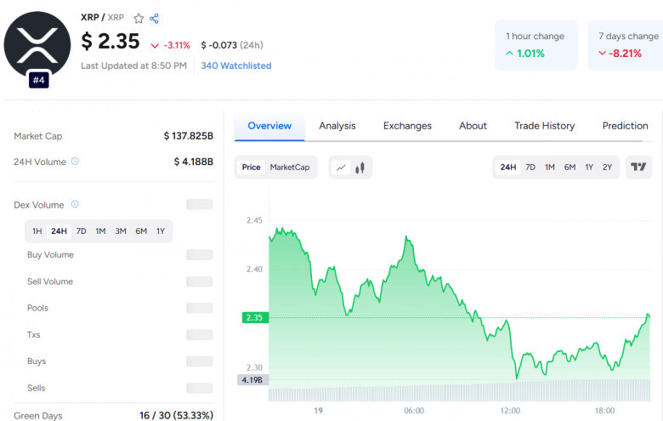The height and width of the screenshot is (421, 663).
Task: Click the green 2.35 price marker
Action: tap(255, 317)
